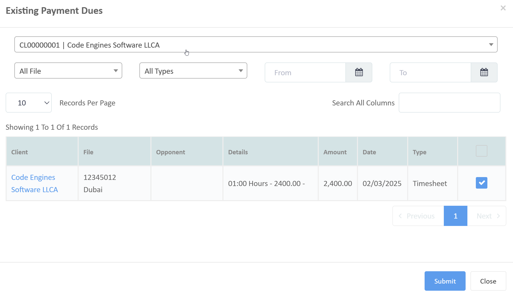The width and height of the screenshot is (513, 293).
Task: Go to pagination page 1
Action: coord(455,216)
